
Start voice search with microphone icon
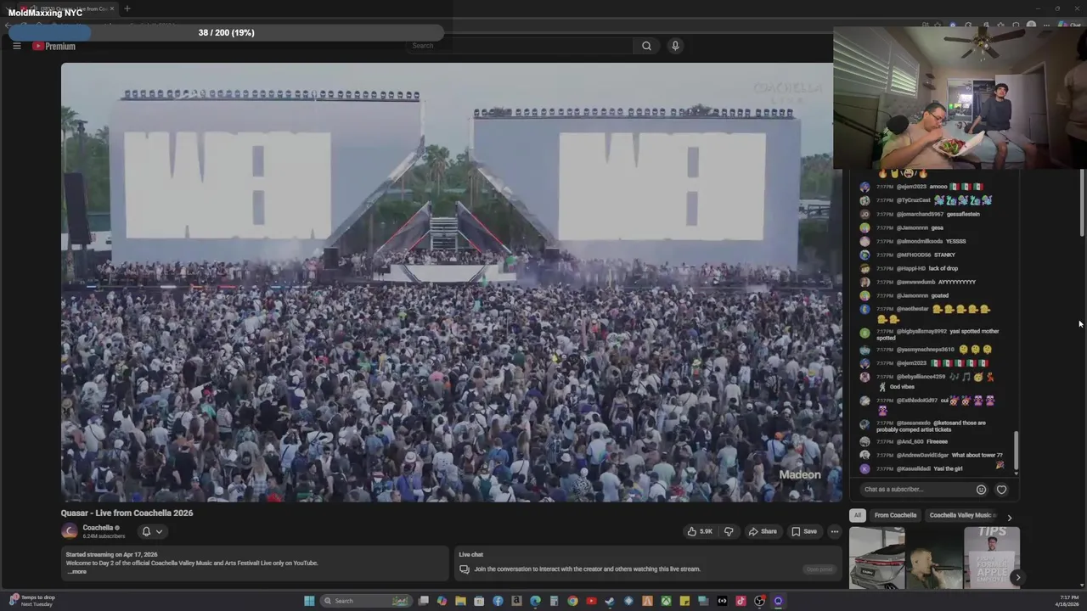click(x=675, y=46)
